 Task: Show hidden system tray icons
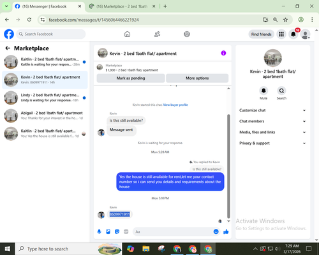(255, 249)
